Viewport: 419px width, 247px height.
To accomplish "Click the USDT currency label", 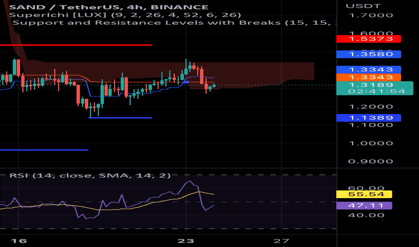I will 363,6.
